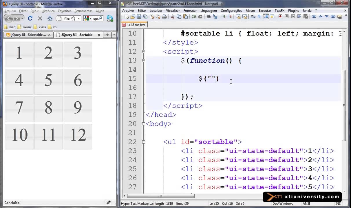Open a new Firefox tab with plus button
The width and height of the screenshot is (351, 208).
(x=107, y=35)
